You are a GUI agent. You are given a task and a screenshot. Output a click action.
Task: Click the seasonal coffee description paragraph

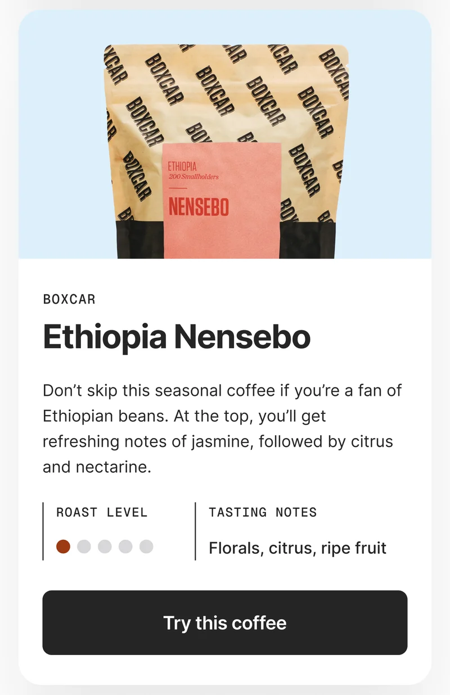(x=222, y=428)
